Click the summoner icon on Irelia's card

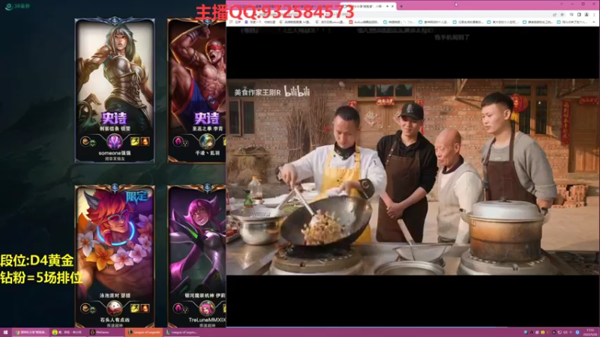coord(207,308)
